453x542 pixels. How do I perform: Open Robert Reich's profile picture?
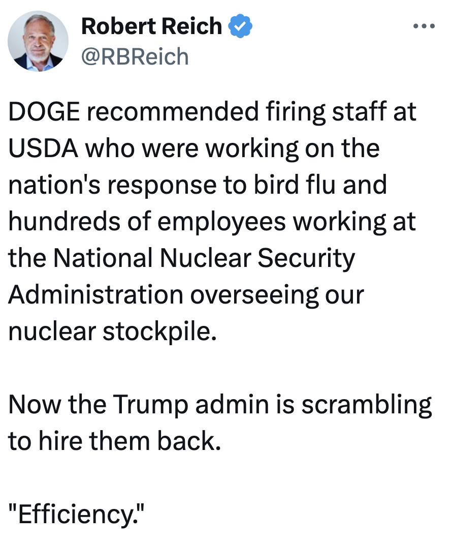click(39, 41)
